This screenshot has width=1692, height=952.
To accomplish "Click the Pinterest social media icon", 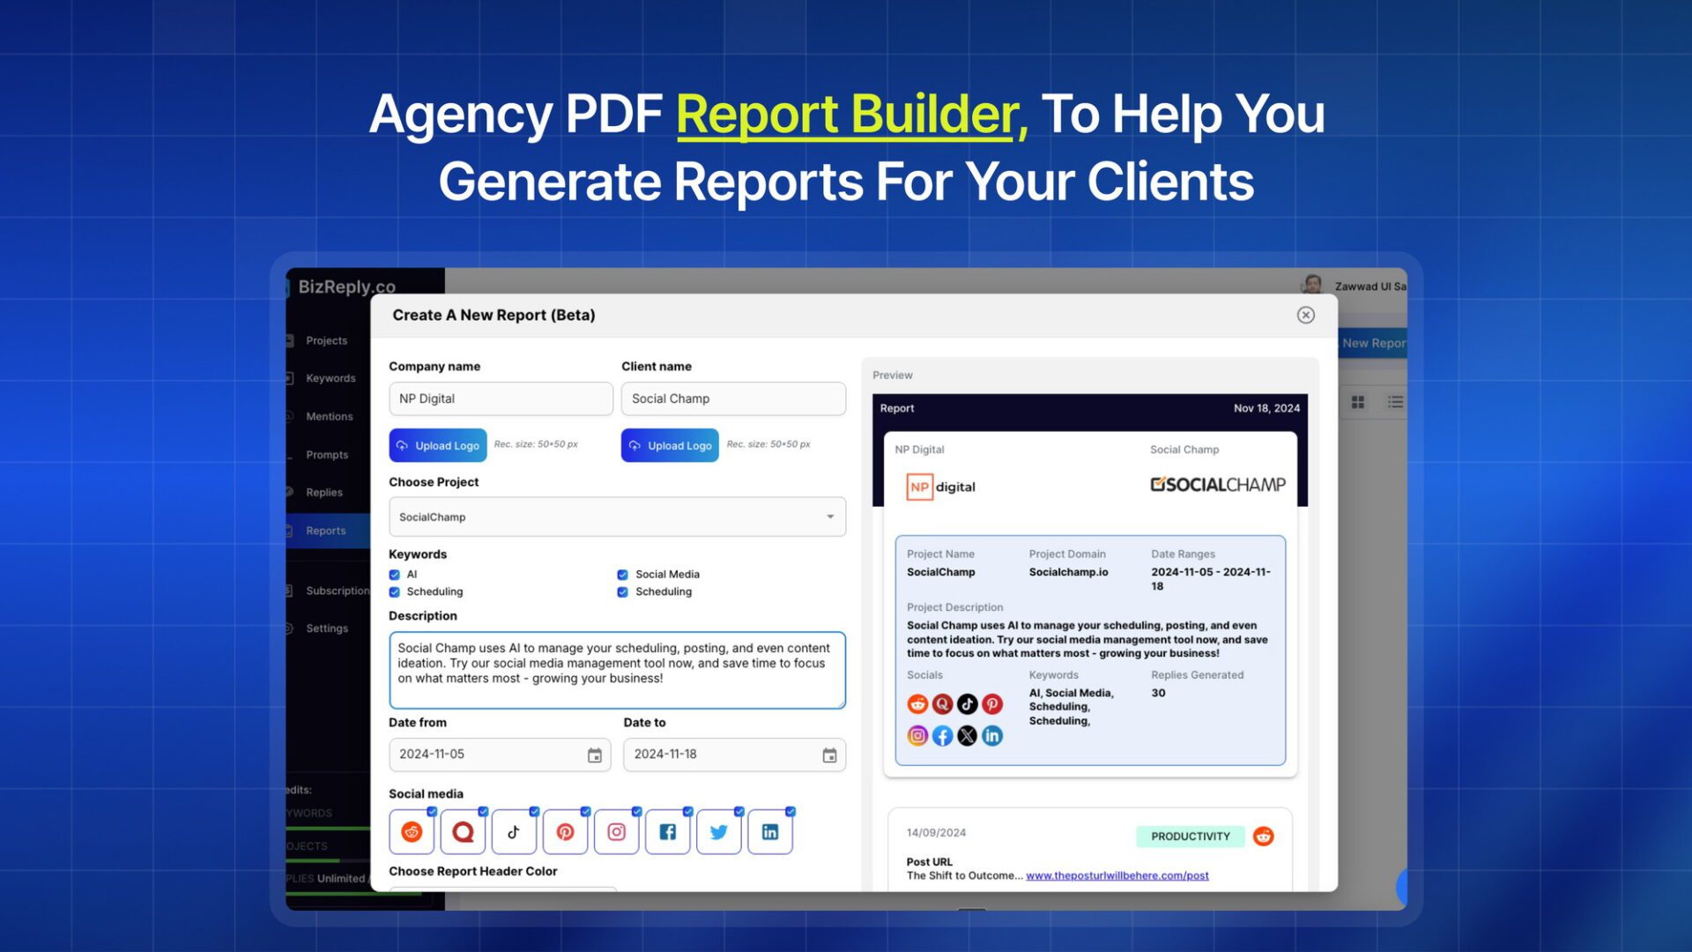I will coord(565,831).
